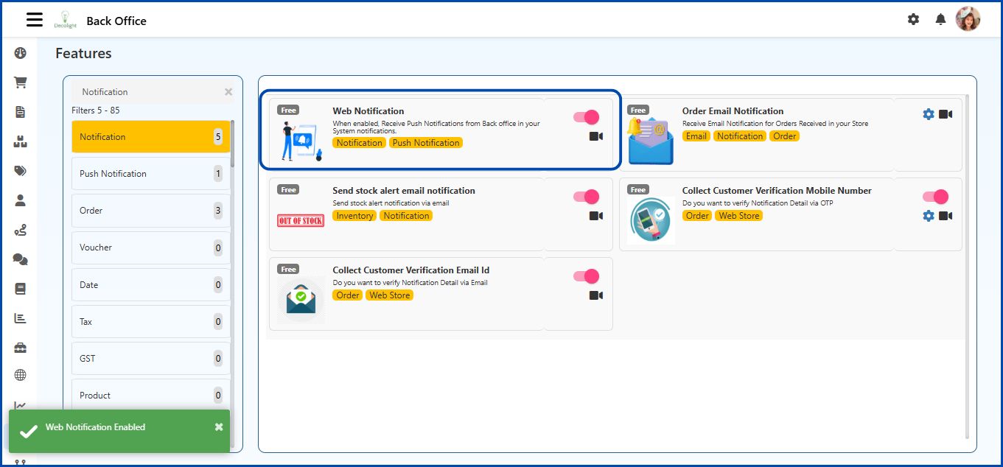Click the video icon on Send stock alert card

595,216
